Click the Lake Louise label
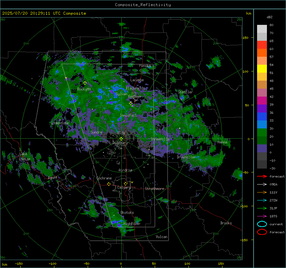Screen dimensions: 286x268 click(24, 156)
